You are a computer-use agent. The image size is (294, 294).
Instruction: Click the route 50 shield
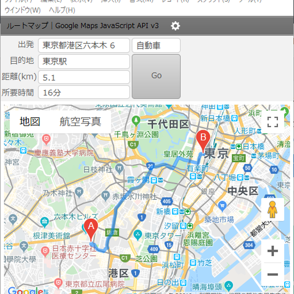247,168
